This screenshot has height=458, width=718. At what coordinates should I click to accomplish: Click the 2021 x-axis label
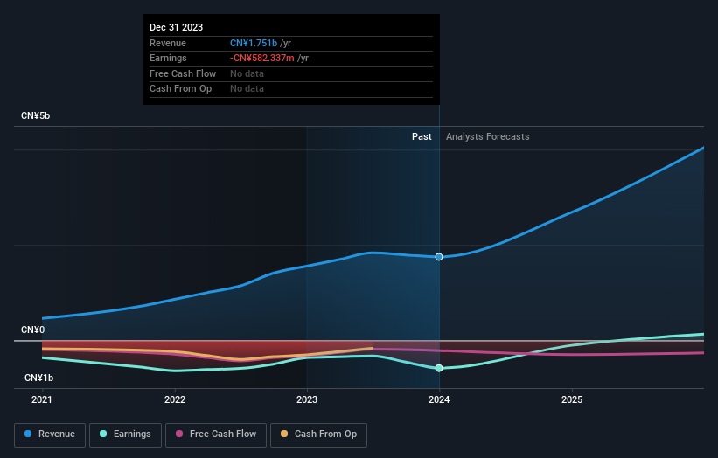42,400
